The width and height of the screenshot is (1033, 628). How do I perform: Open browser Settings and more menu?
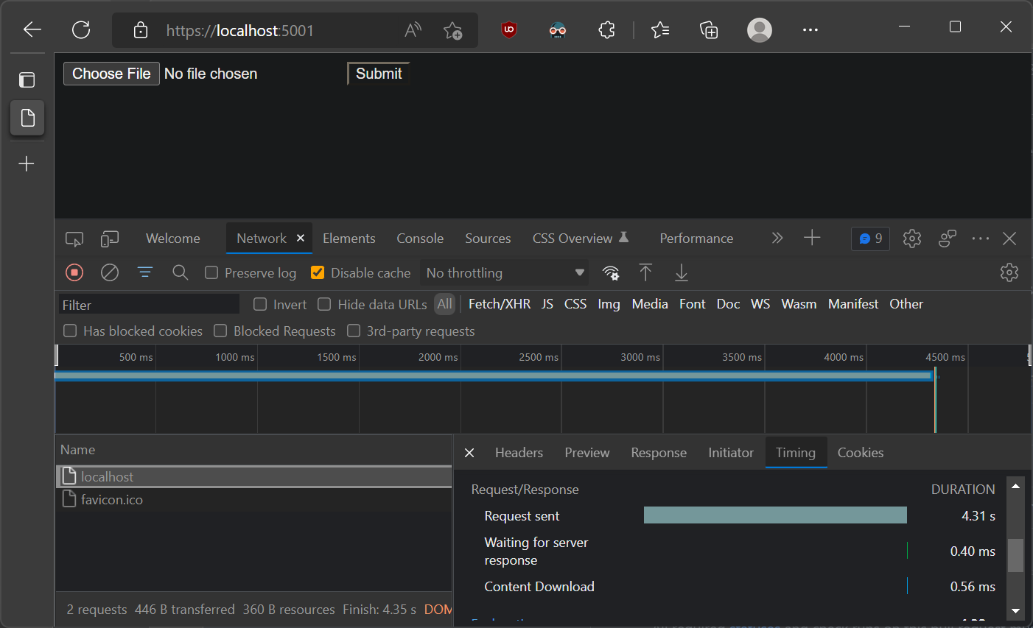(x=810, y=30)
